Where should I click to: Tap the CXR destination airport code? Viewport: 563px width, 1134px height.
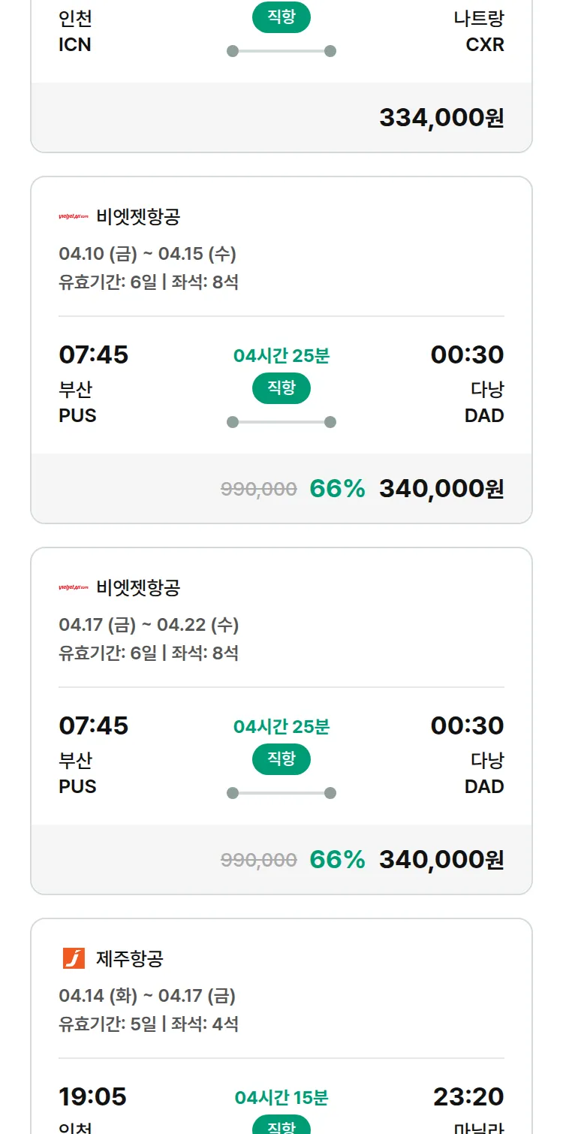click(x=485, y=44)
